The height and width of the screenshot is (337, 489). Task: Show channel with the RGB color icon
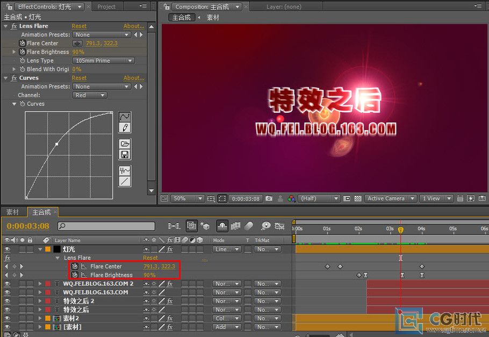(292, 198)
